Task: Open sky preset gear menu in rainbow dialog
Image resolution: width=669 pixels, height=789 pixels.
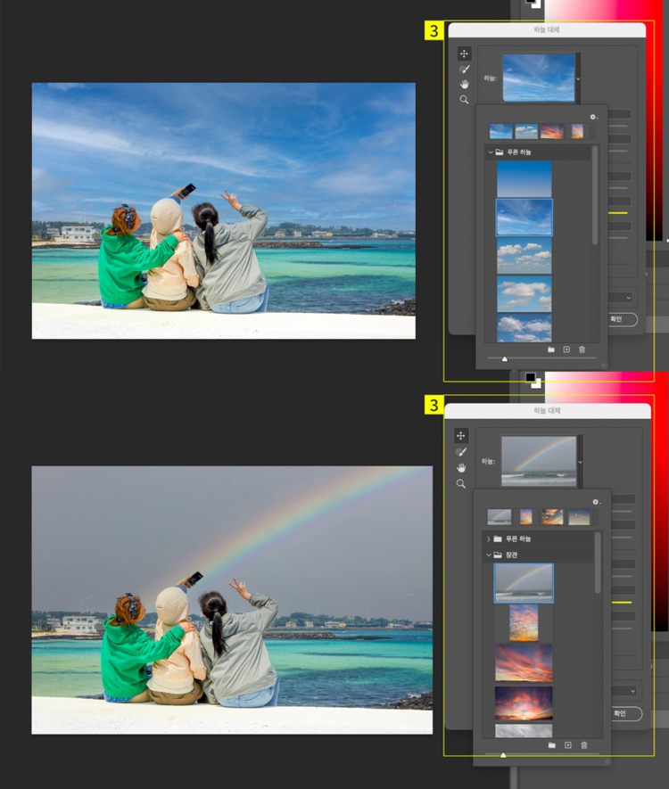Action: [x=596, y=502]
